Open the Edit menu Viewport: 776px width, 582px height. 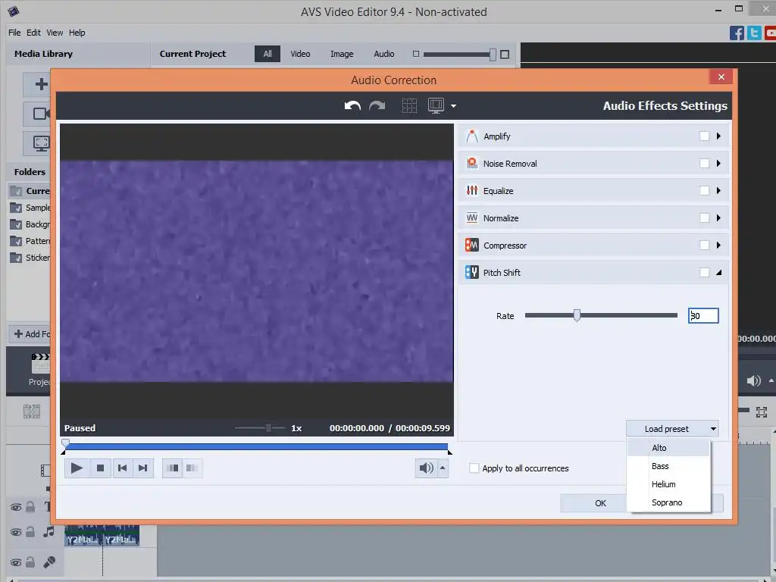tap(33, 33)
